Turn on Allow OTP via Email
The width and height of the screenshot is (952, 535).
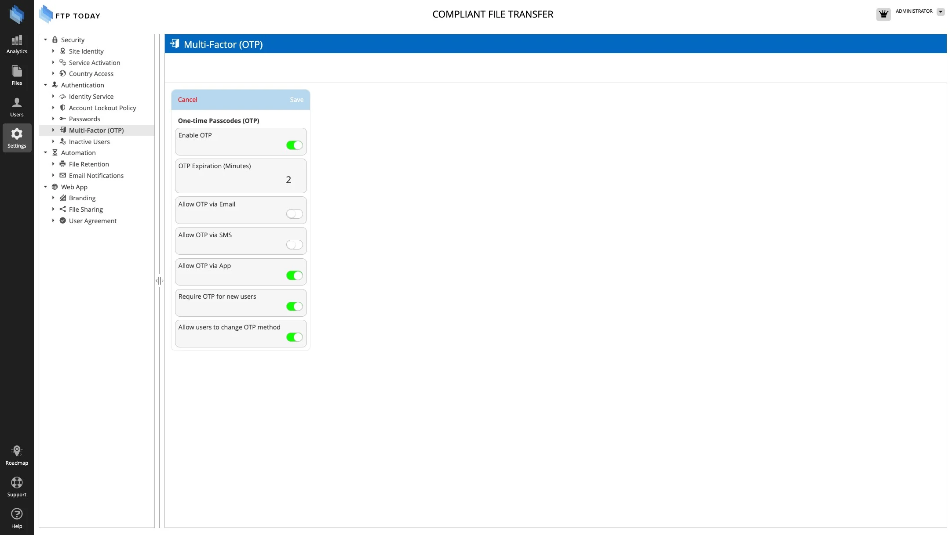pyautogui.click(x=294, y=214)
